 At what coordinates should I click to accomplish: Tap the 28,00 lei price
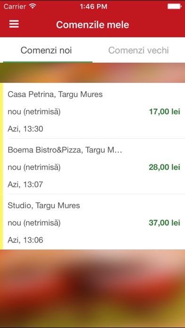point(164,167)
